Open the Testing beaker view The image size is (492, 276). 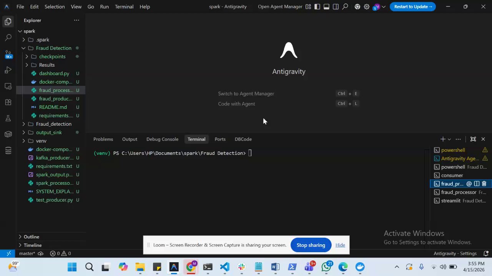click(8, 118)
